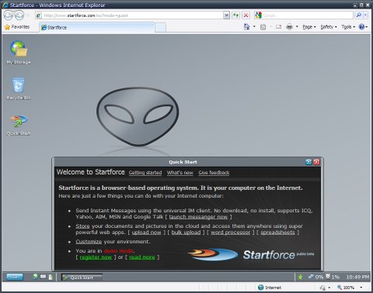Expand the address bar history dropdown

(226, 16)
